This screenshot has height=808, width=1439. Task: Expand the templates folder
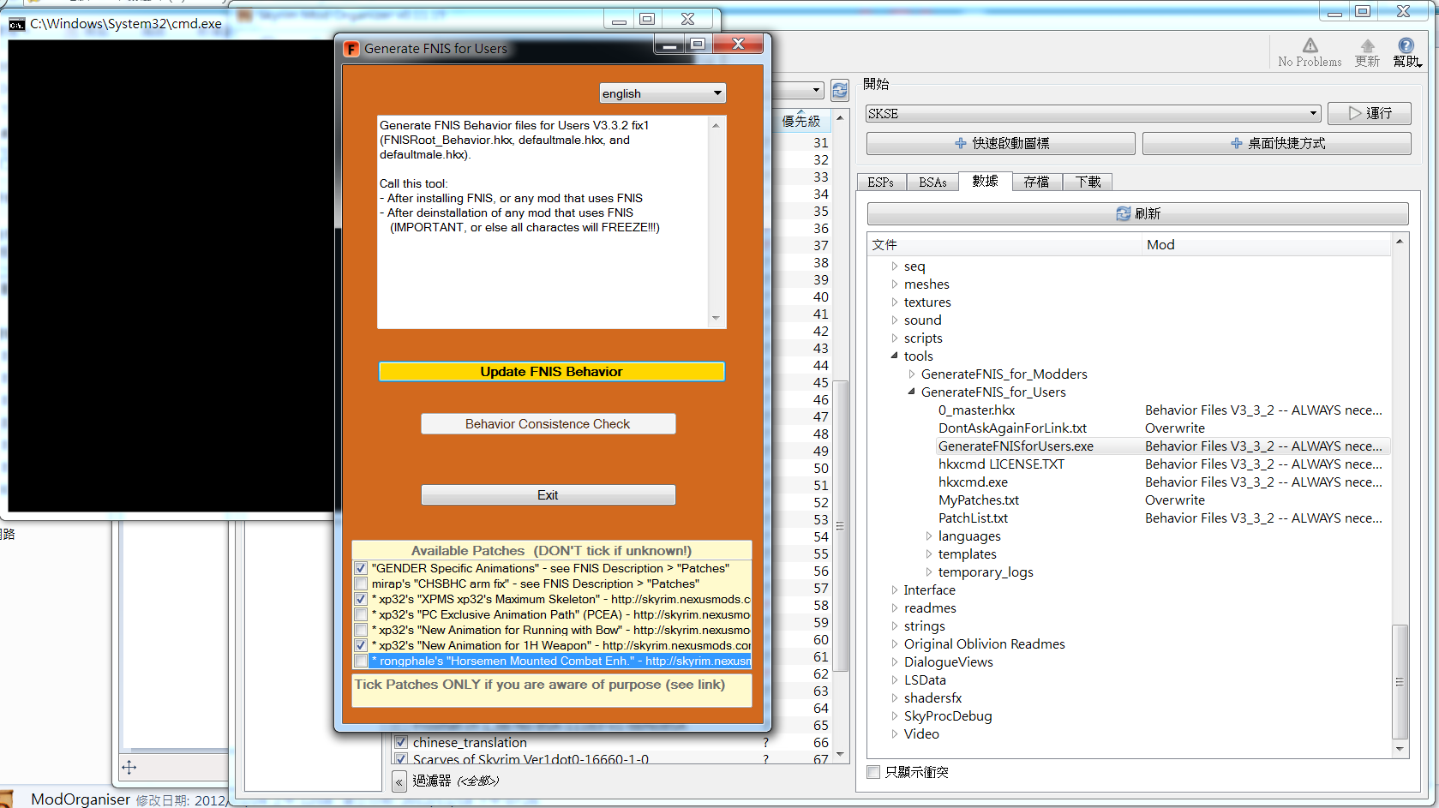point(929,554)
